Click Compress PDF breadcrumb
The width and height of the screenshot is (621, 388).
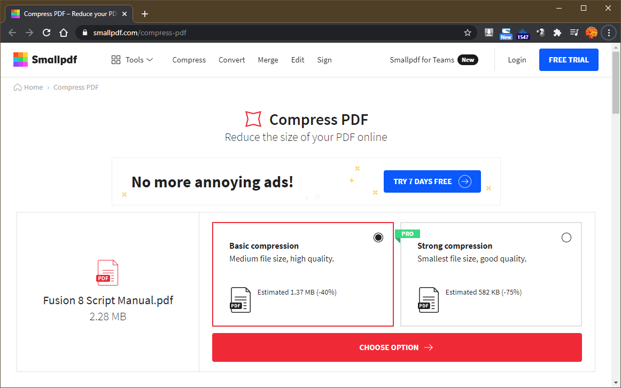click(76, 87)
